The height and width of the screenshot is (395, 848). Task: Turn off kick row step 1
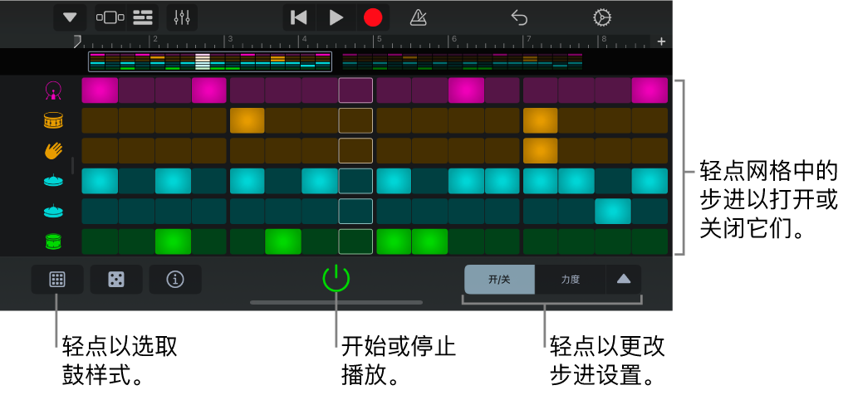pyautogui.click(x=100, y=90)
